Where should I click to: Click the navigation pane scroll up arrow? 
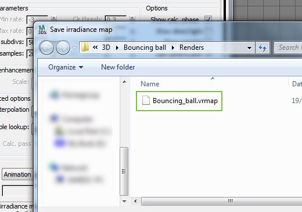coord(124,82)
